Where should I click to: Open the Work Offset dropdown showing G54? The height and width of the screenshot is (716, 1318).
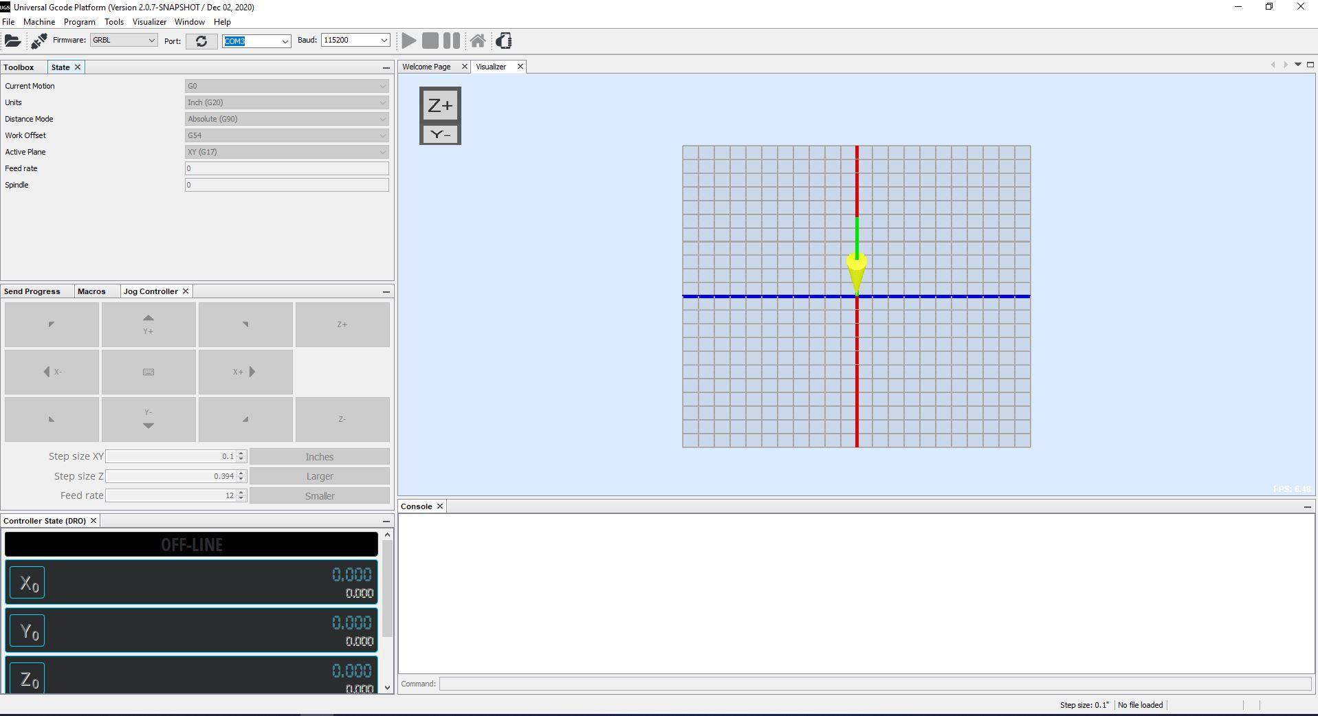pyautogui.click(x=287, y=135)
